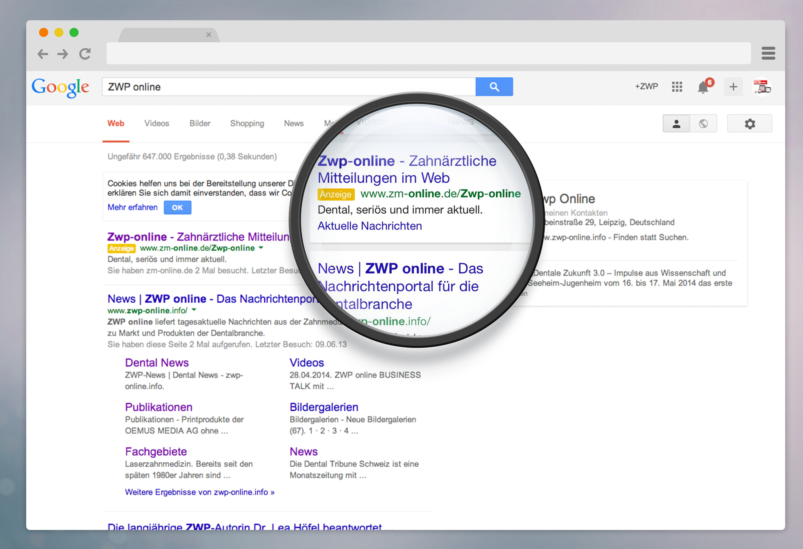Click the zwp-online.info Finden statt Suchen text
This screenshot has width=803, height=549.
tap(617, 237)
